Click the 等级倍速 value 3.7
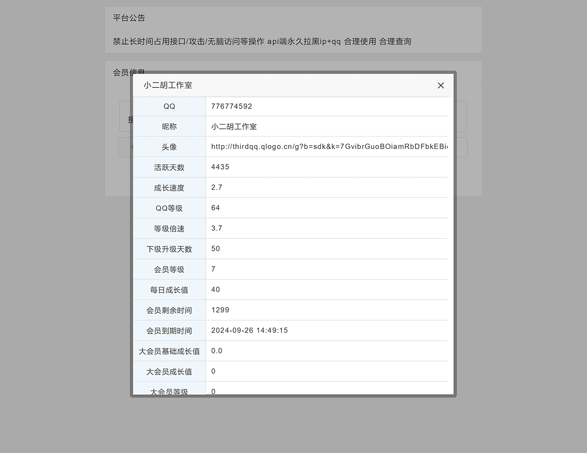587x453 pixels. 217,228
